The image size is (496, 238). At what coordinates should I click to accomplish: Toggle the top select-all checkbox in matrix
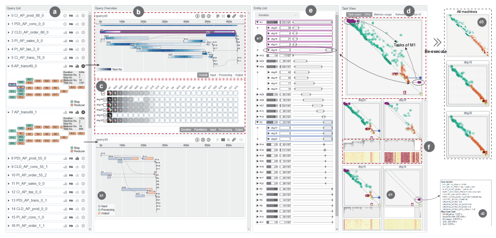[x=102, y=93]
